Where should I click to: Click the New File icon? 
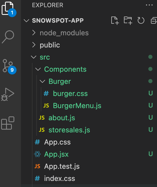(x=115, y=21)
